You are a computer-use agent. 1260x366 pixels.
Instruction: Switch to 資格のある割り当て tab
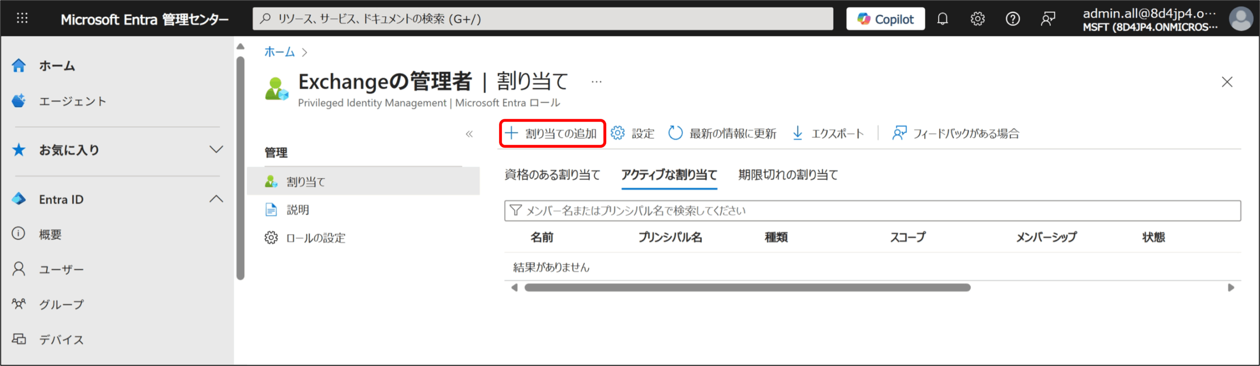552,175
